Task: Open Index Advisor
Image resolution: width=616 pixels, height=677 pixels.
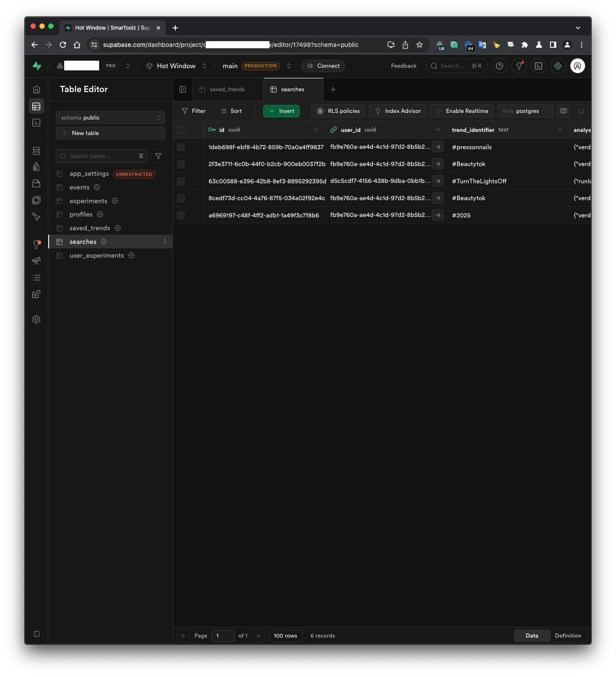Action: tap(397, 111)
